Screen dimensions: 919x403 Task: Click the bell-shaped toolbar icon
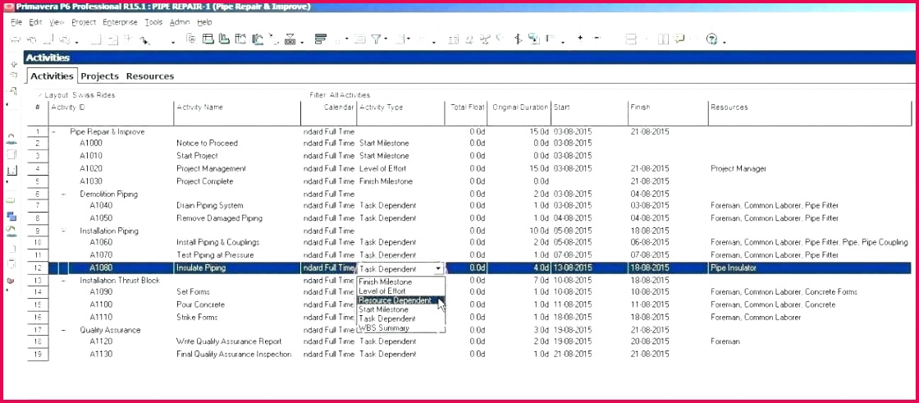tap(469, 40)
